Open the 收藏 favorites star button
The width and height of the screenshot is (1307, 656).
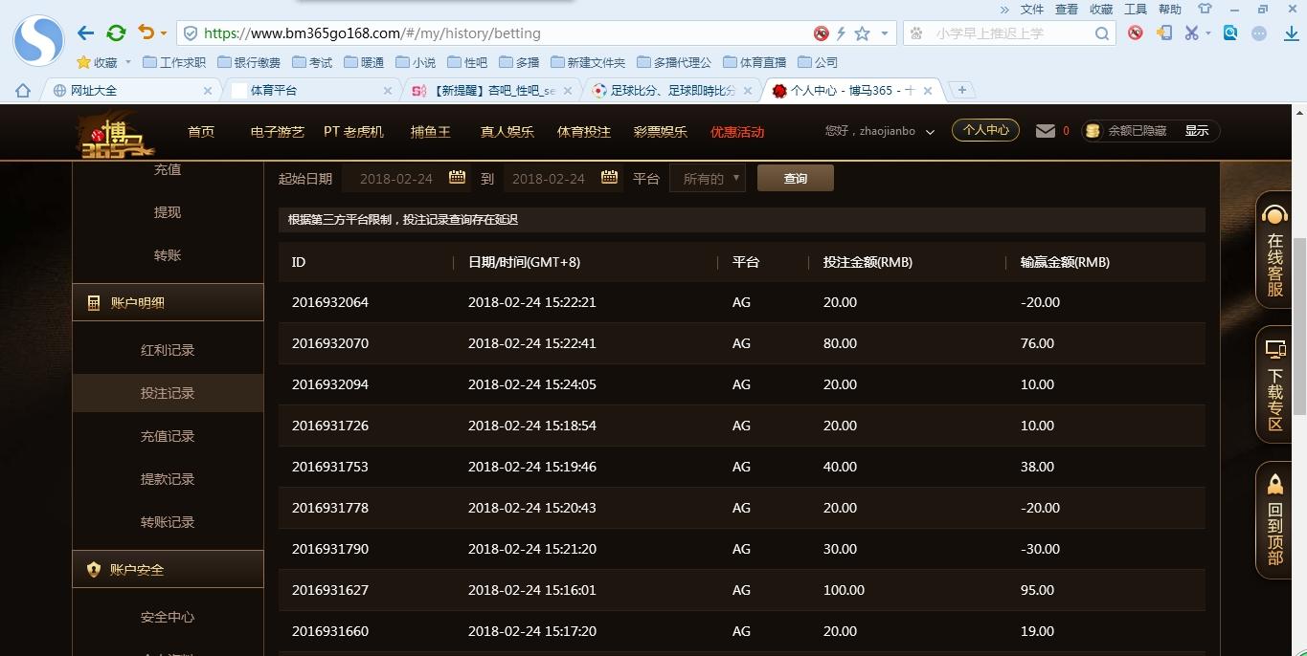tap(97, 62)
